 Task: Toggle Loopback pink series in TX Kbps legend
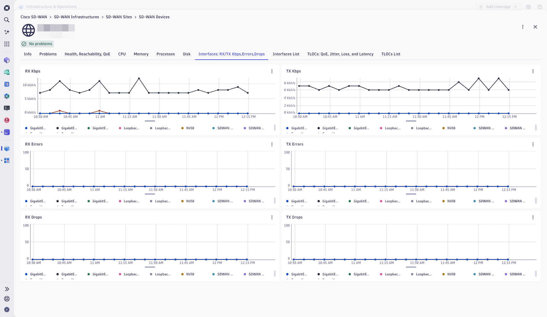390,128
